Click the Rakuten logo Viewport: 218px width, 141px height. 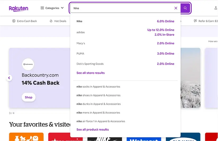pos(19,8)
